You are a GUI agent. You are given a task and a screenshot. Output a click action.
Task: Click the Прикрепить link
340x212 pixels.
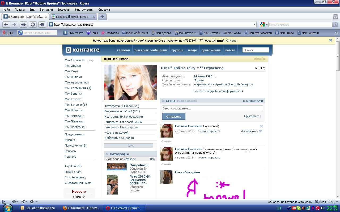coord(252,116)
